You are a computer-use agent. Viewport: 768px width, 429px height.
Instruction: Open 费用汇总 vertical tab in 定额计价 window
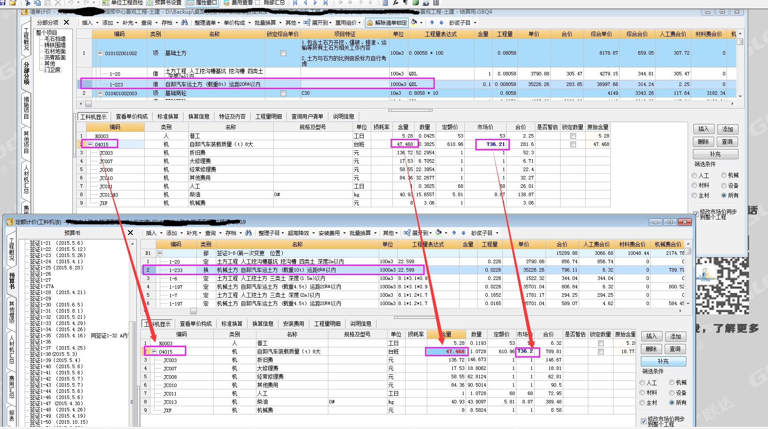click(11, 387)
